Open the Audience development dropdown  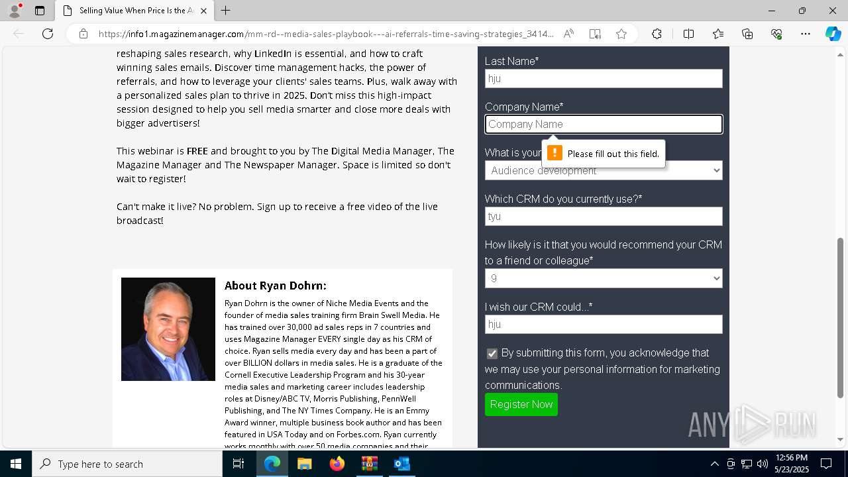click(604, 170)
